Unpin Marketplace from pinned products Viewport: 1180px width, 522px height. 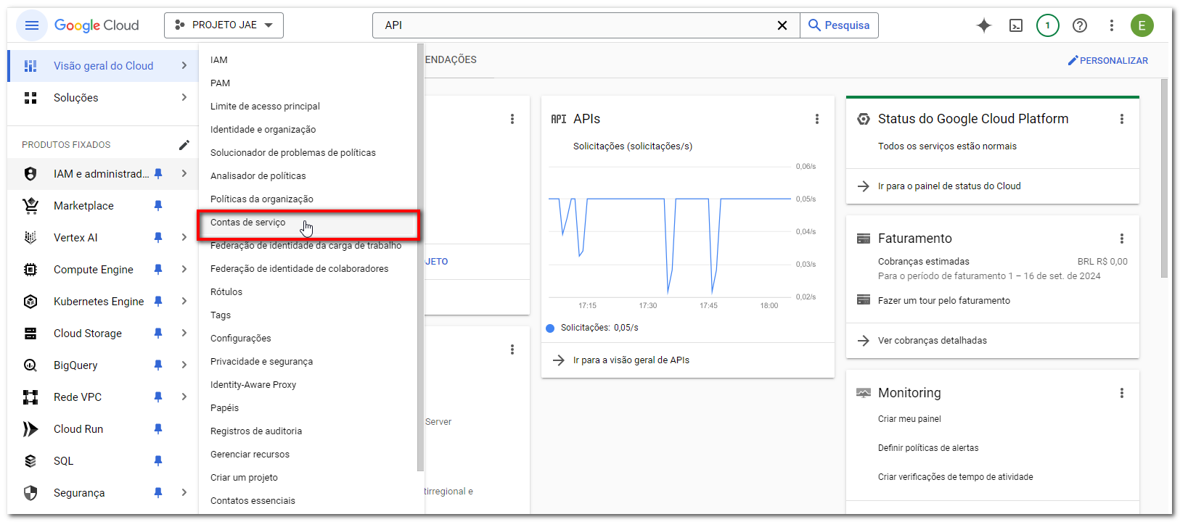(158, 206)
